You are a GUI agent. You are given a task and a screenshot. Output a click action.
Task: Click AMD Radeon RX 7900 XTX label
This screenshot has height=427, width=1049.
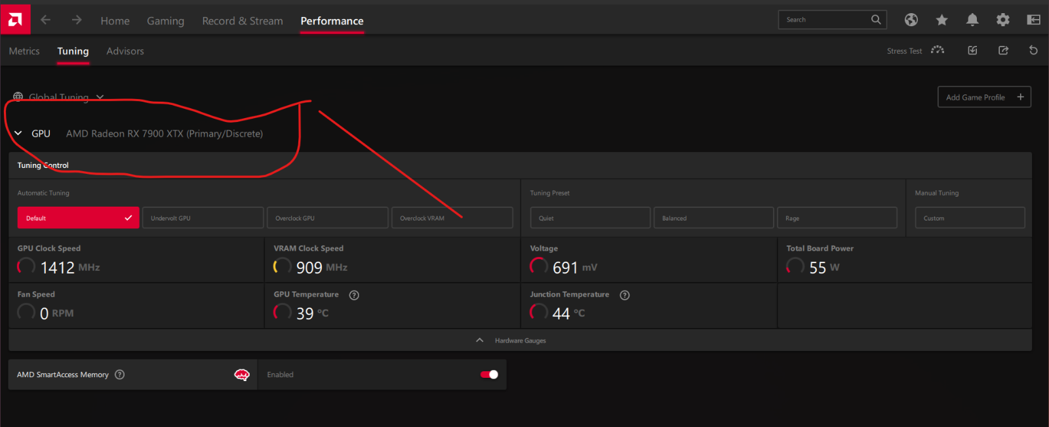pos(165,134)
